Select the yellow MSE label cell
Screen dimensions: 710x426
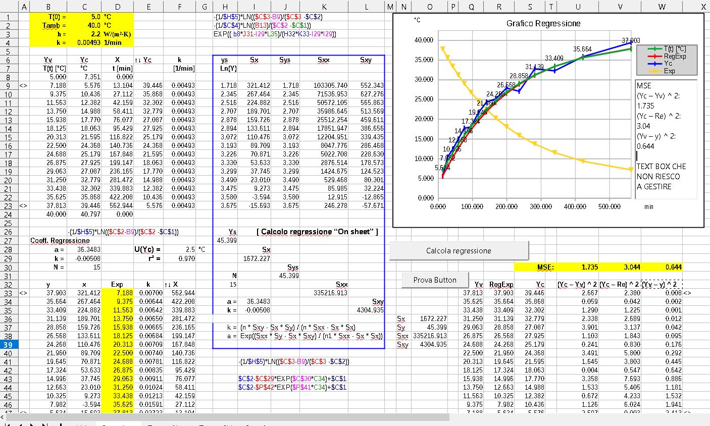(x=545, y=267)
